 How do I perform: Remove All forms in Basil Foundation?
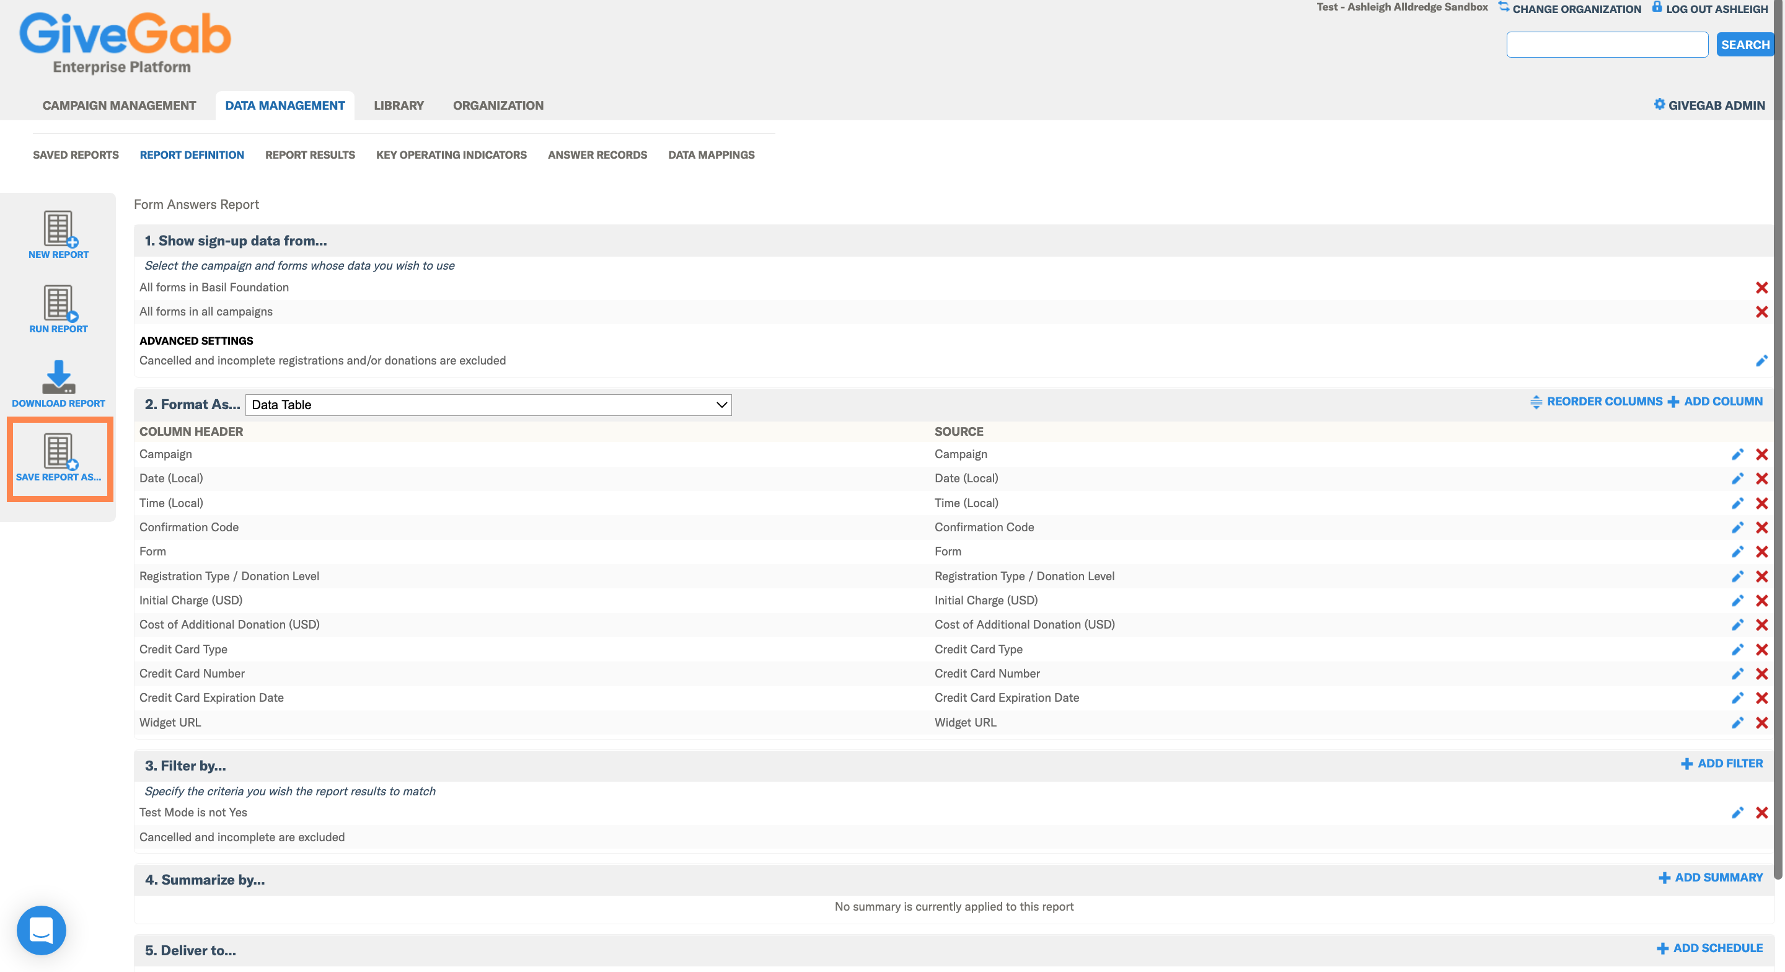1761,288
